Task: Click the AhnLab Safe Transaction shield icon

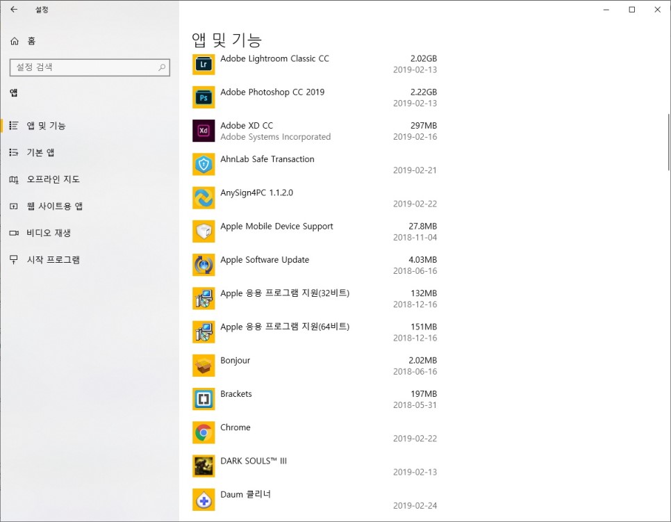Action: (204, 165)
